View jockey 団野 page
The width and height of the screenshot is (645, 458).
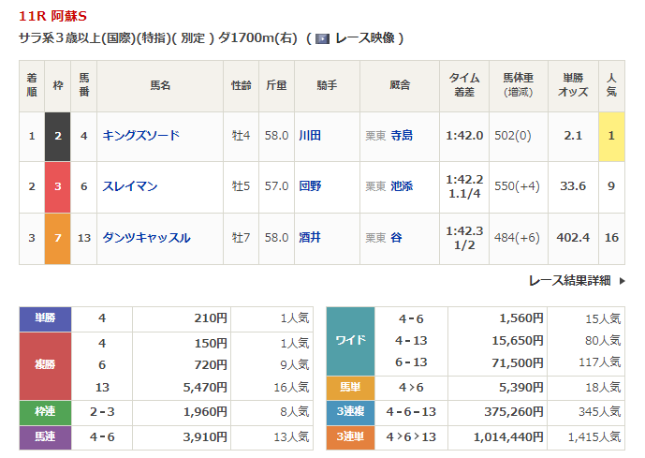309,186
